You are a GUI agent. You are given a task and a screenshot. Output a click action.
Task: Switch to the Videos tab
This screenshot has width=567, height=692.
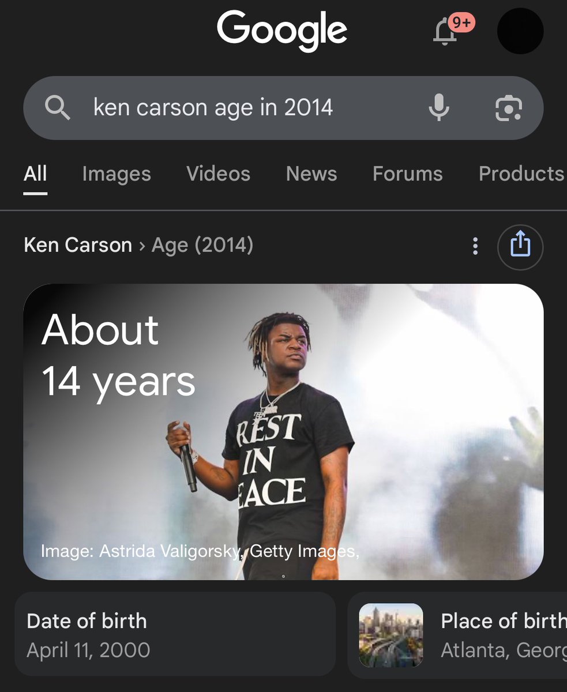point(219,174)
